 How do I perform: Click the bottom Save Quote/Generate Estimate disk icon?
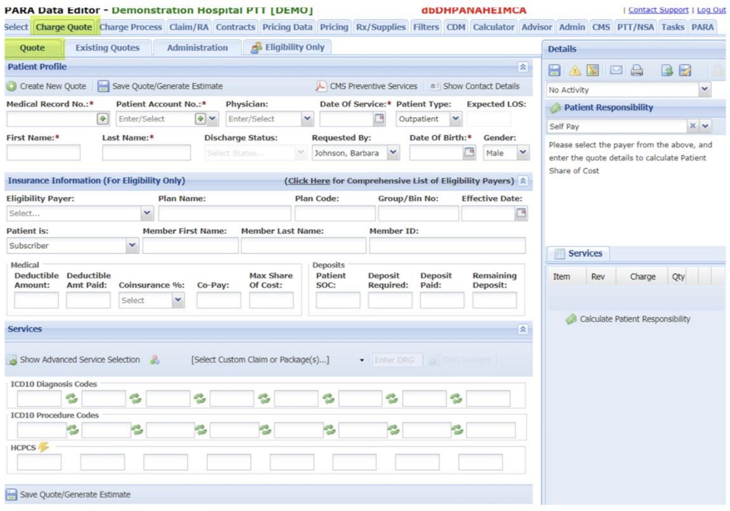[x=12, y=495]
